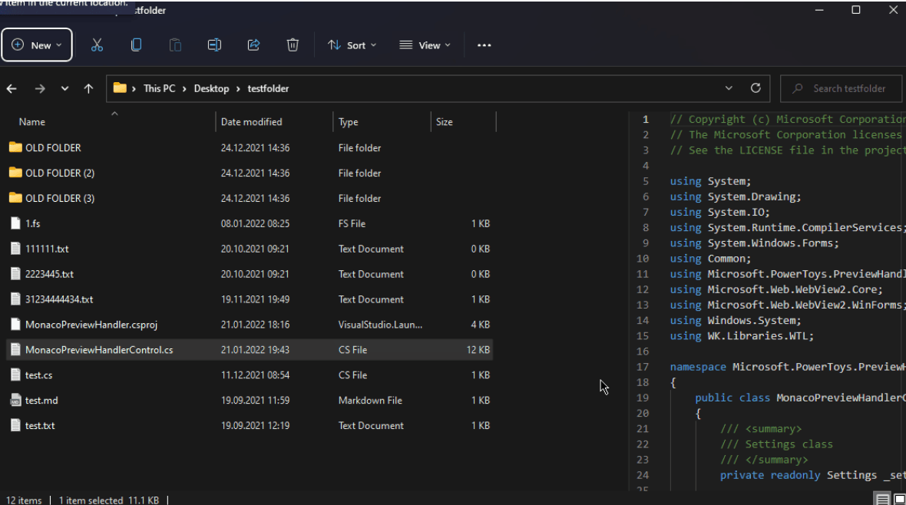Image resolution: width=906 pixels, height=505 pixels.
Task: Select the file test.txt
Action: pos(40,425)
